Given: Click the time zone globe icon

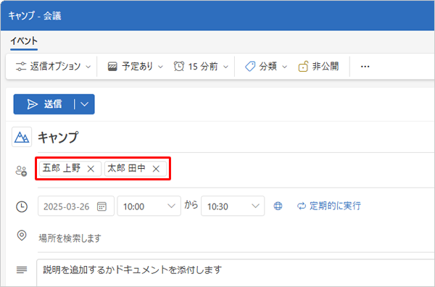Looking at the screenshot, I should click(x=278, y=206).
